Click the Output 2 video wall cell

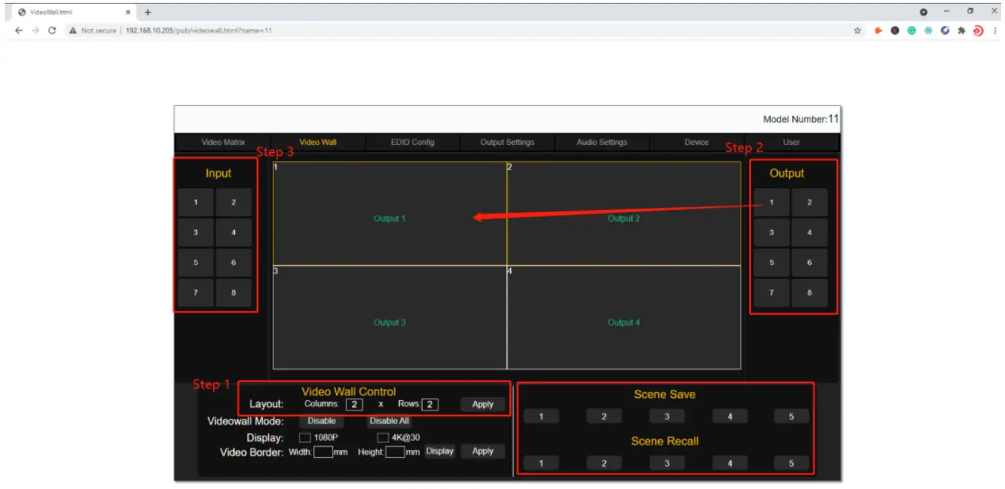(624, 214)
